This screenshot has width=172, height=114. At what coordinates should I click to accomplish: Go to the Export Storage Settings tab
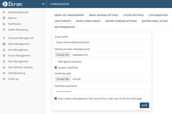[x=121, y=21]
